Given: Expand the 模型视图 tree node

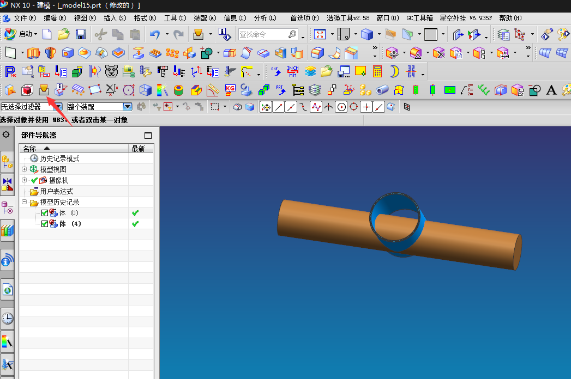Looking at the screenshot, I should coord(25,169).
